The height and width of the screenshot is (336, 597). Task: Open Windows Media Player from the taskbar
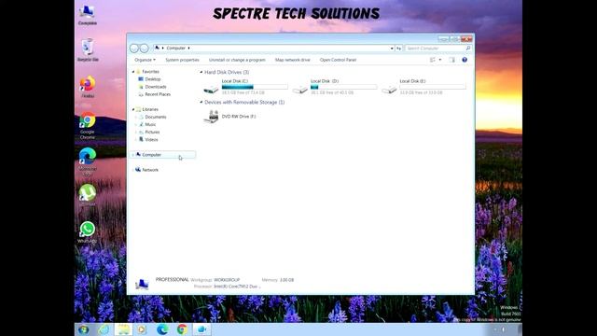(142, 329)
